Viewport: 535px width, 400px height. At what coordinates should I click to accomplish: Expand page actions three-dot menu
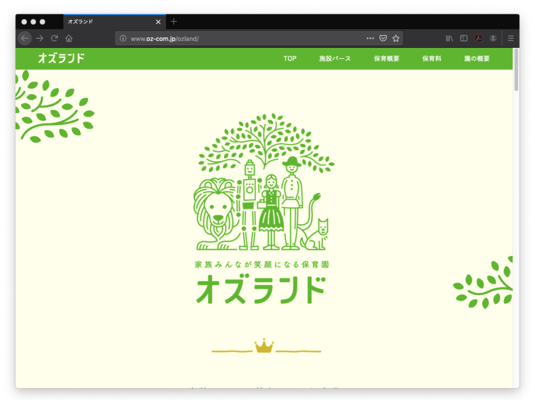click(x=370, y=38)
